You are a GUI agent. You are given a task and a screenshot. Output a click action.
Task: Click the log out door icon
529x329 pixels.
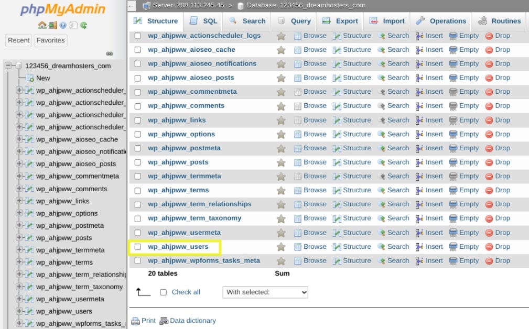(x=52, y=25)
